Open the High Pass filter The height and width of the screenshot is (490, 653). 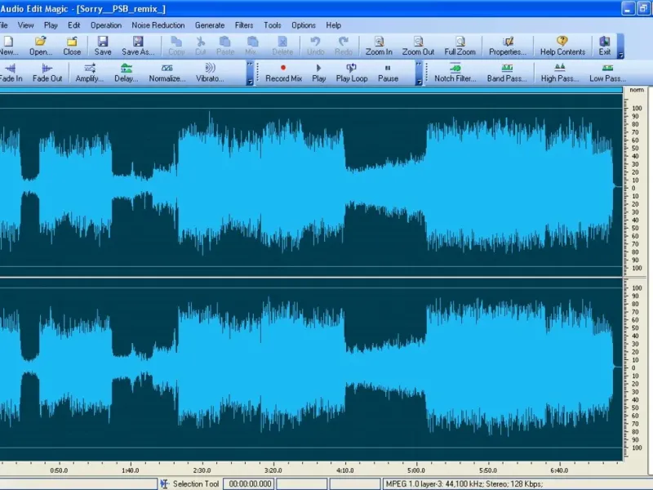pyautogui.click(x=559, y=73)
